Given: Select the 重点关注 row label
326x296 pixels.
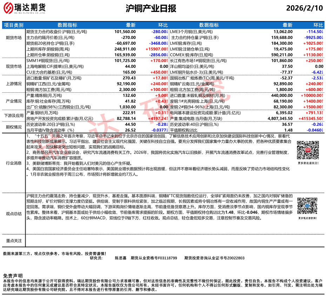Looking at the screenshot, I should click(14, 241).
